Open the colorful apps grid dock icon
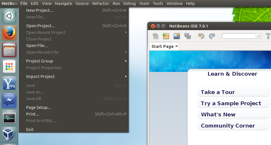The image size is (271, 145). click(9, 66)
